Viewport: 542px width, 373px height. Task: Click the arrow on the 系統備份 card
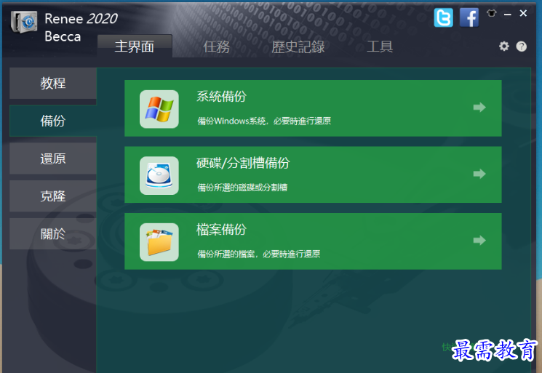tap(479, 108)
